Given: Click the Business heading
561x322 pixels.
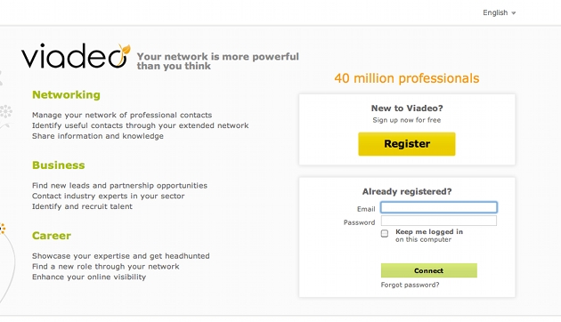Looking at the screenshot, I should click(x=58, y=165).
